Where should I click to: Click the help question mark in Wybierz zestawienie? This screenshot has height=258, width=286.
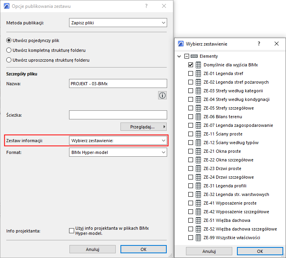coord(259,44)
